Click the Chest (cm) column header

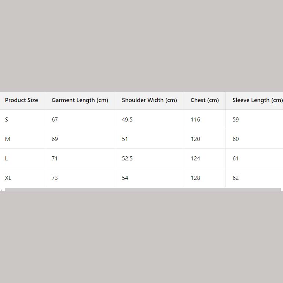[205, 100]
